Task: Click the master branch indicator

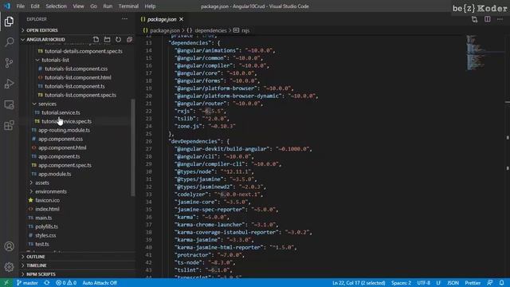Action: pos(27,283)
